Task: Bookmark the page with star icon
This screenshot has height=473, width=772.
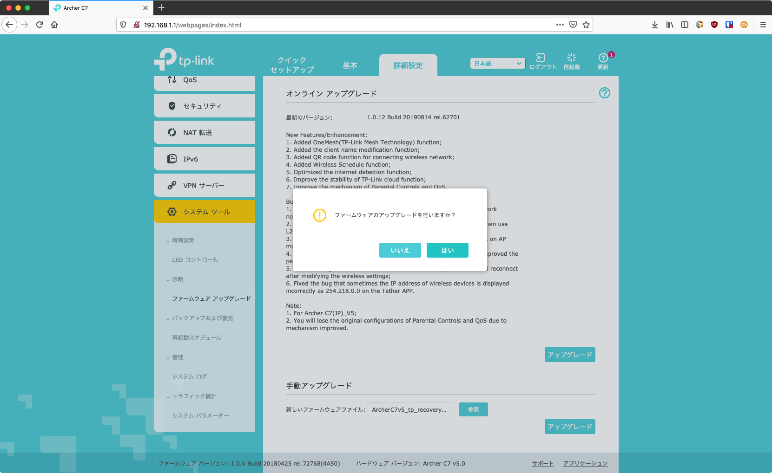Action: 586,25
